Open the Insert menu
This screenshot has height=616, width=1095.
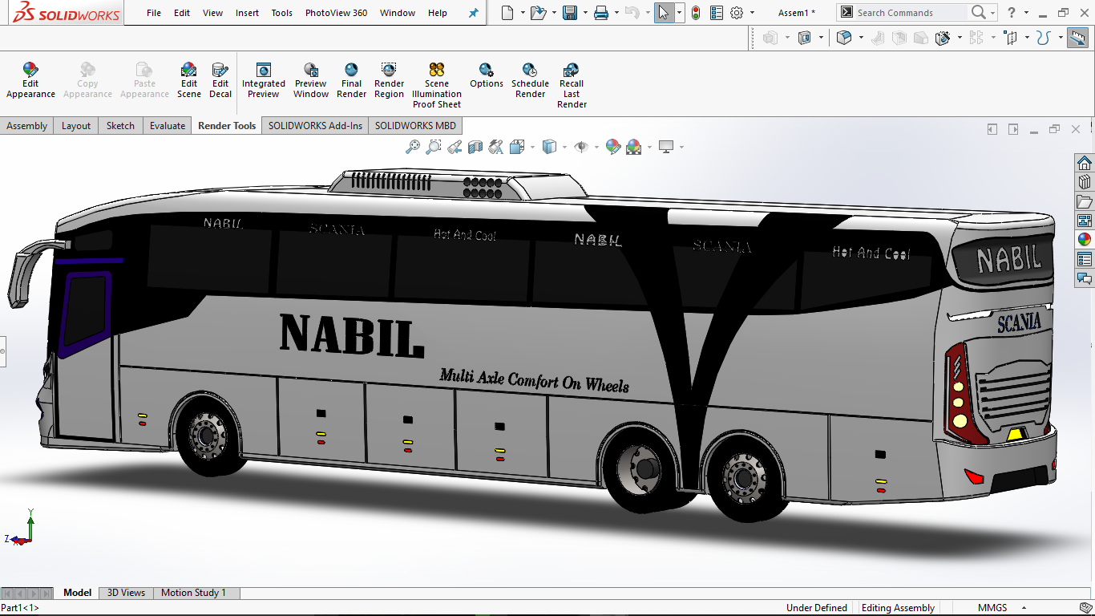247,13
